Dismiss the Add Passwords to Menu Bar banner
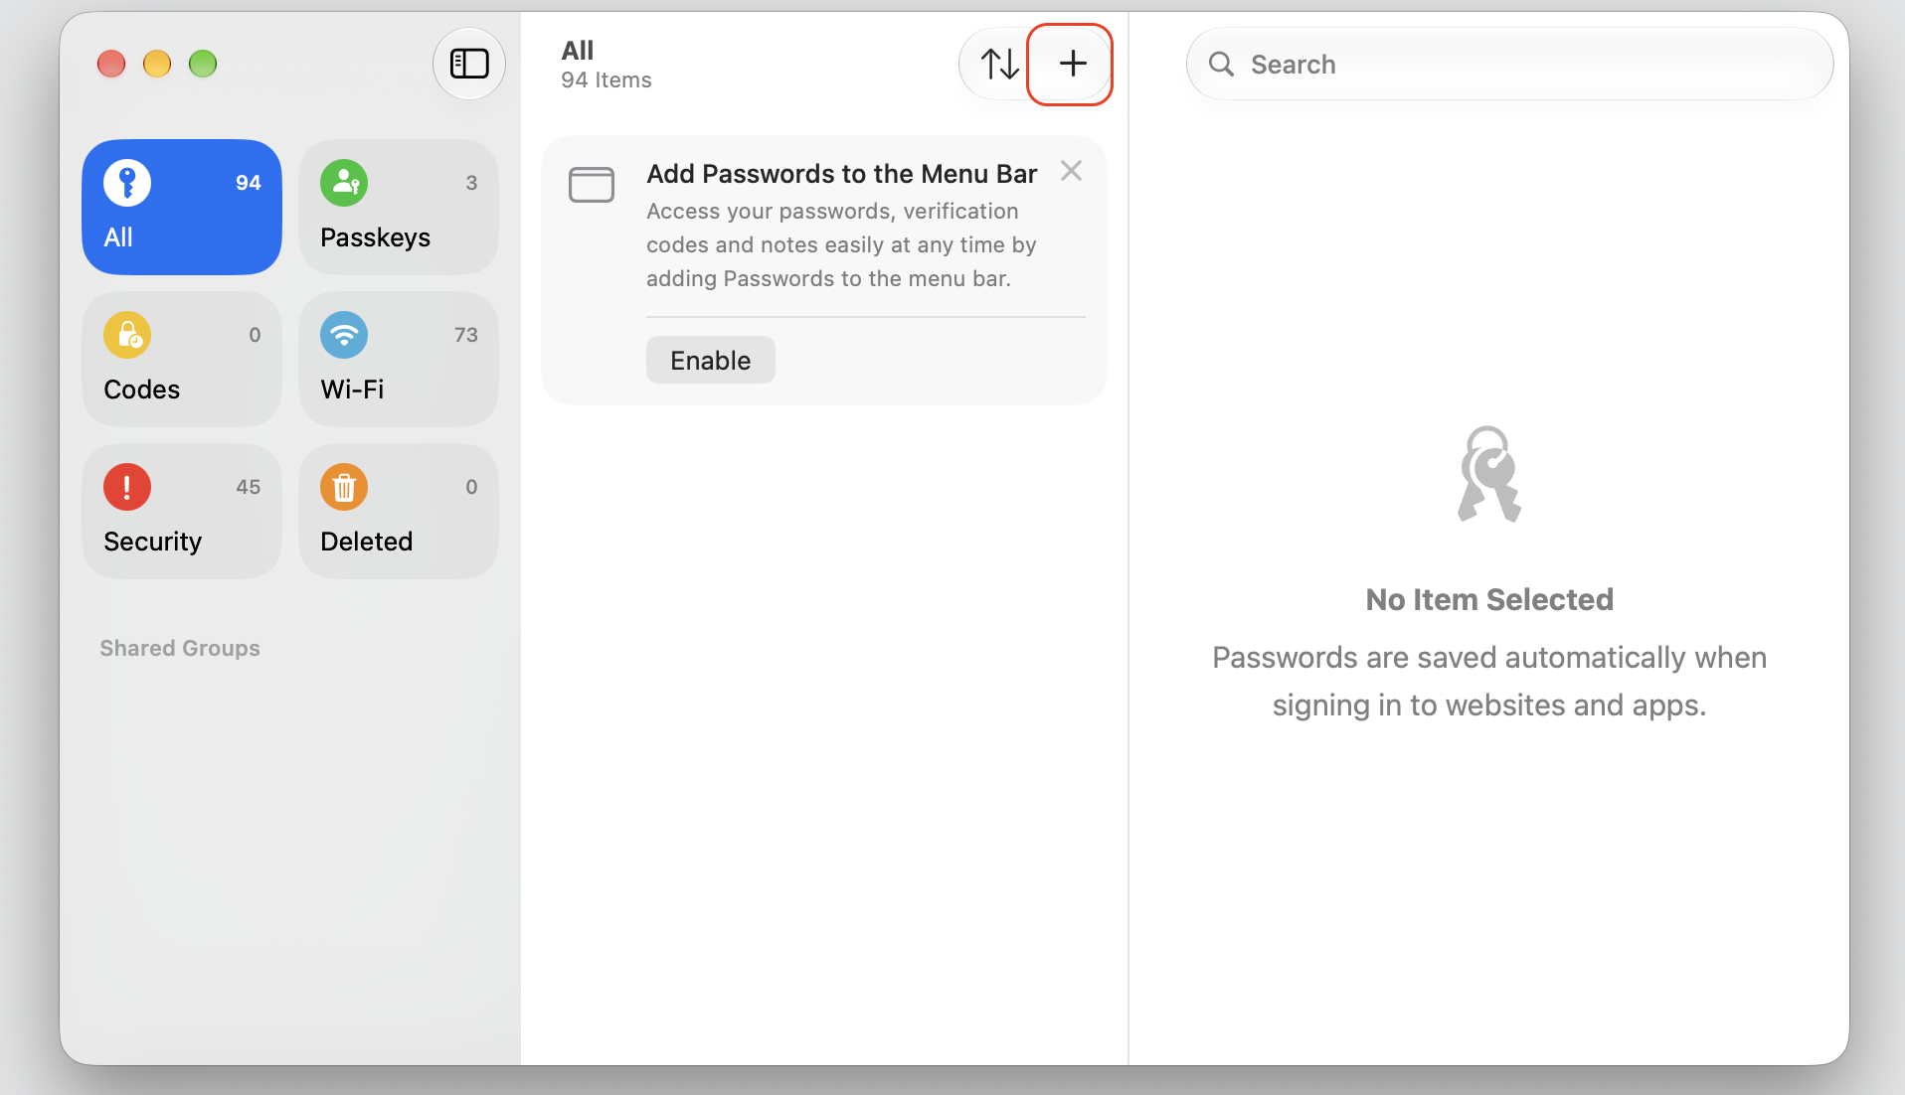 point(1071,171)
